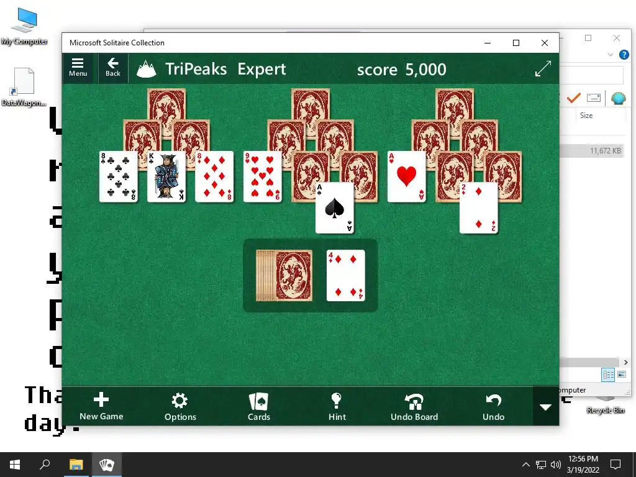
Task: Click the rename icon in Explorer ribbon
Action: point(593,98)
